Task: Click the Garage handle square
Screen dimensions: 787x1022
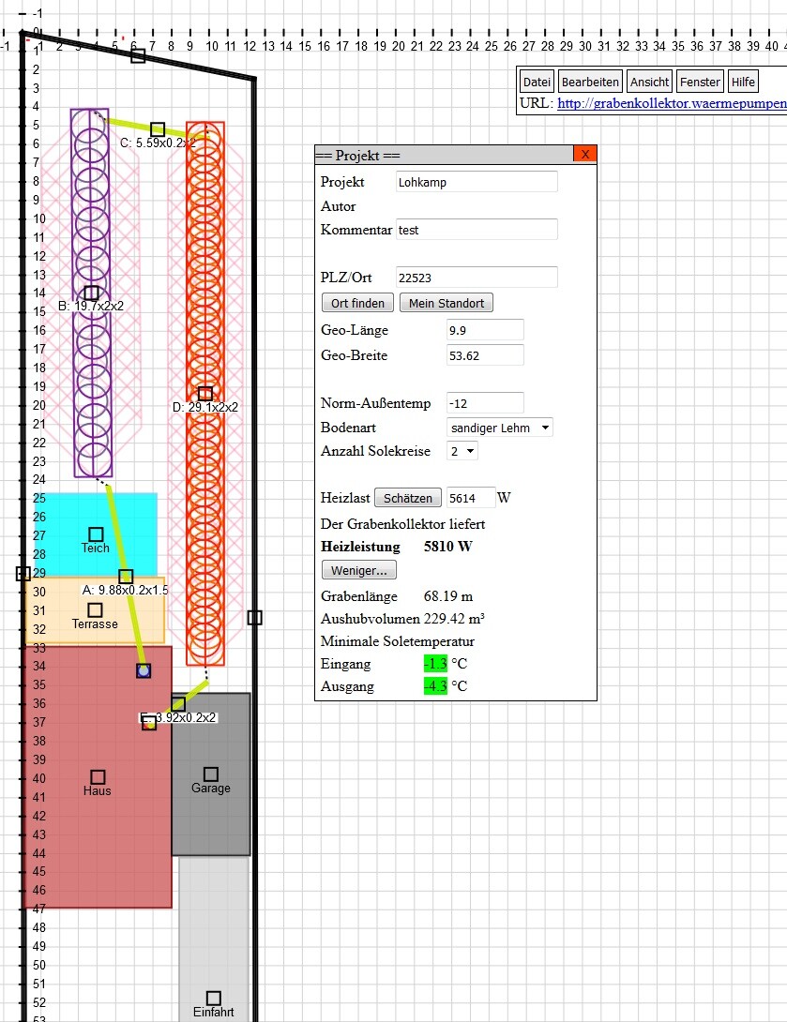Action: [211, 774]
